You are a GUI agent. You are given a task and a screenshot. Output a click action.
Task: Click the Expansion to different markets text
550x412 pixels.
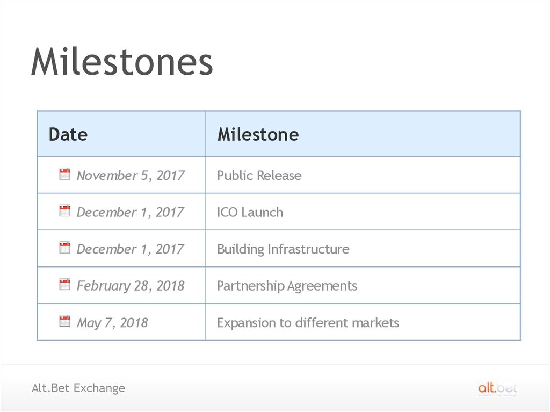(308, 323)
